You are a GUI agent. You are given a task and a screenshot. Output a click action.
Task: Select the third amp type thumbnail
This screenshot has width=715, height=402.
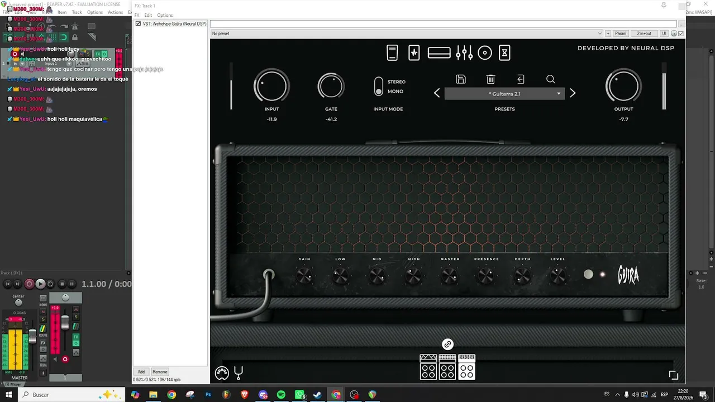(x=466, y=367)
